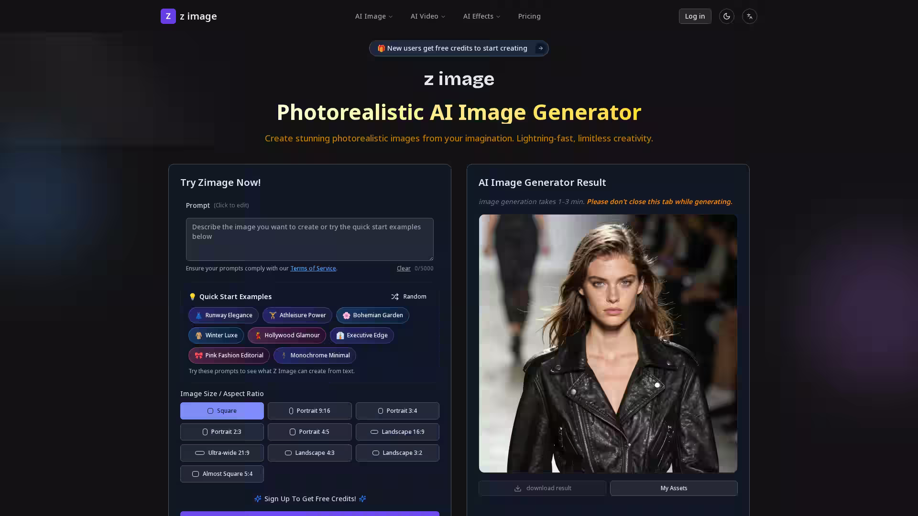Viewport: 918px width, 516px height.
Task: Click the My Assets button
Action: coord(674,488)
